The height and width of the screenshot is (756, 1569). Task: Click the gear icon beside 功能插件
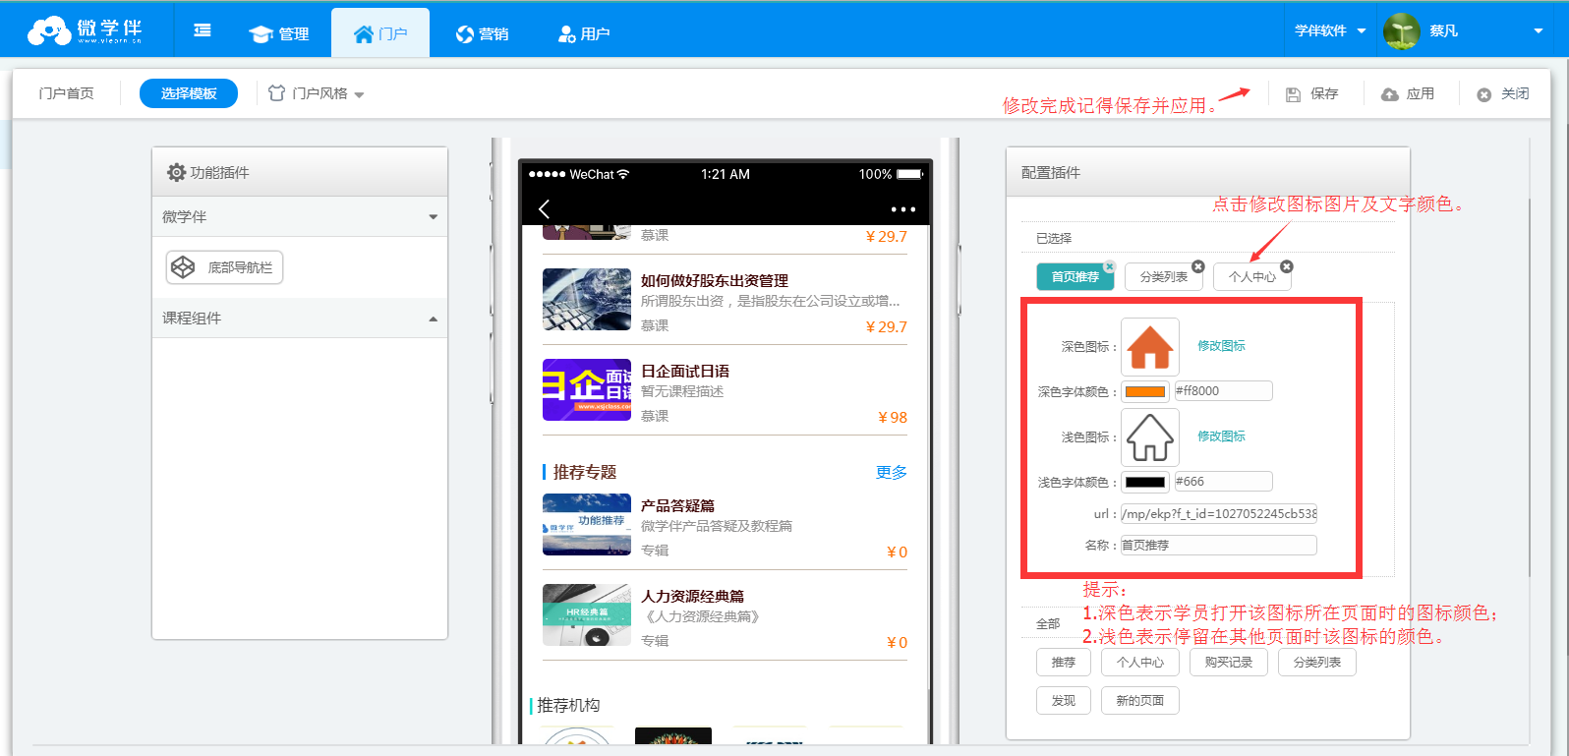click(x=176, y=172)
